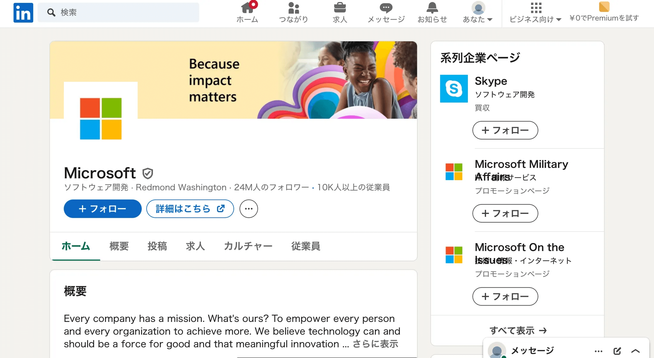
Task: Click the LinkedIn logo icon
Action: coord(23,13)
